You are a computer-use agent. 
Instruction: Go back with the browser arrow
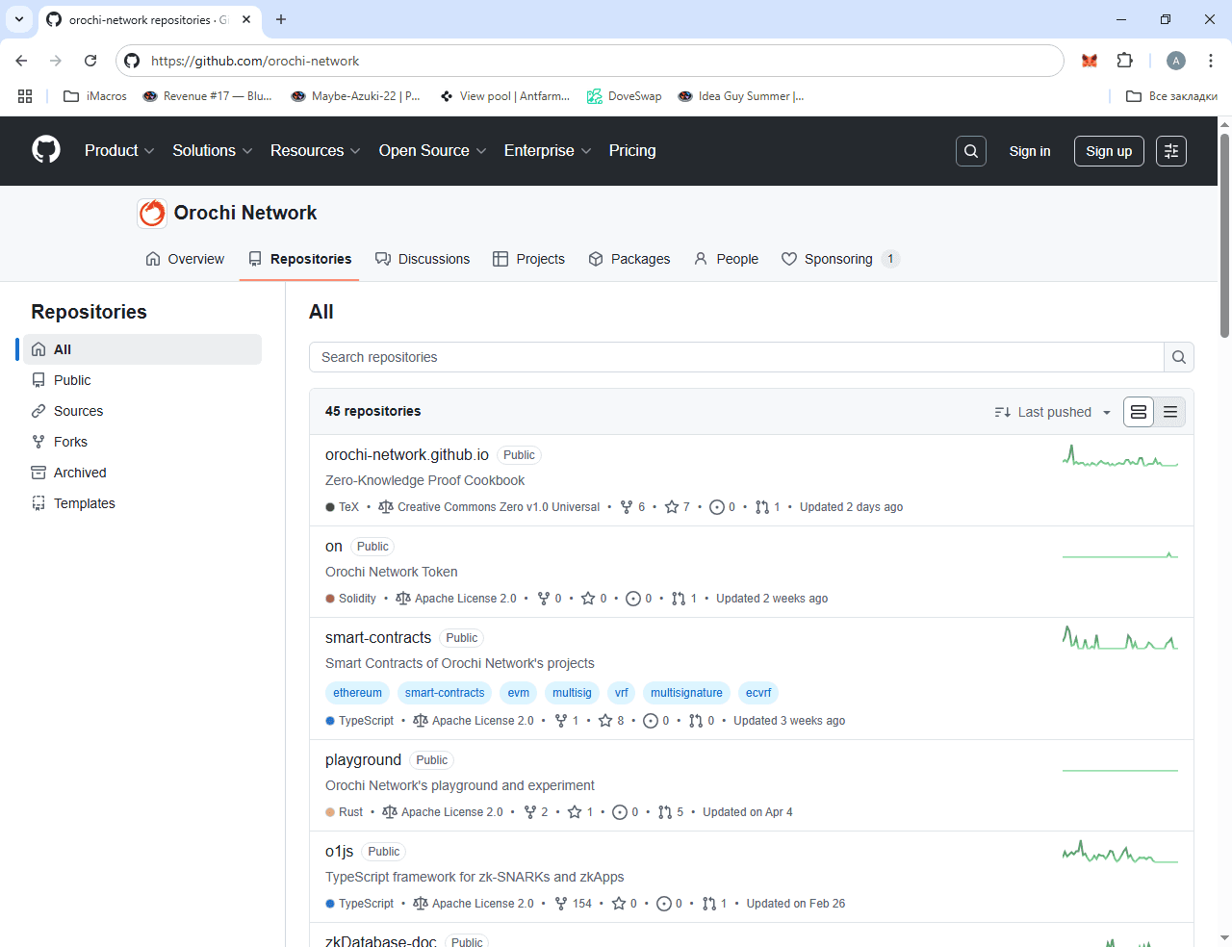(x=21, y=61)
